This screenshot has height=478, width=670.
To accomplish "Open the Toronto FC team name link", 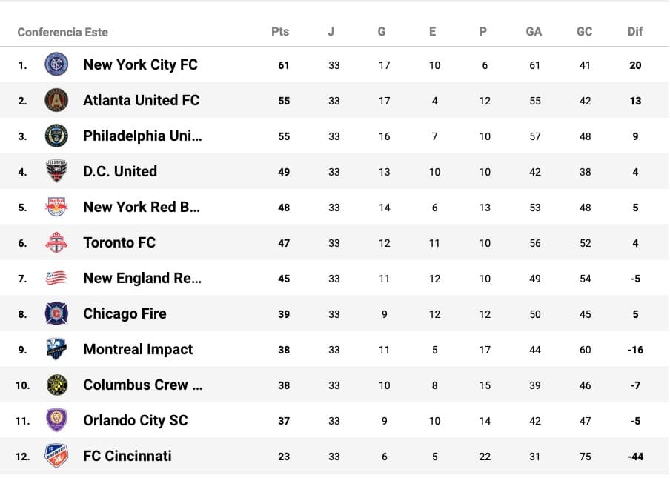I will click(119, 242).
